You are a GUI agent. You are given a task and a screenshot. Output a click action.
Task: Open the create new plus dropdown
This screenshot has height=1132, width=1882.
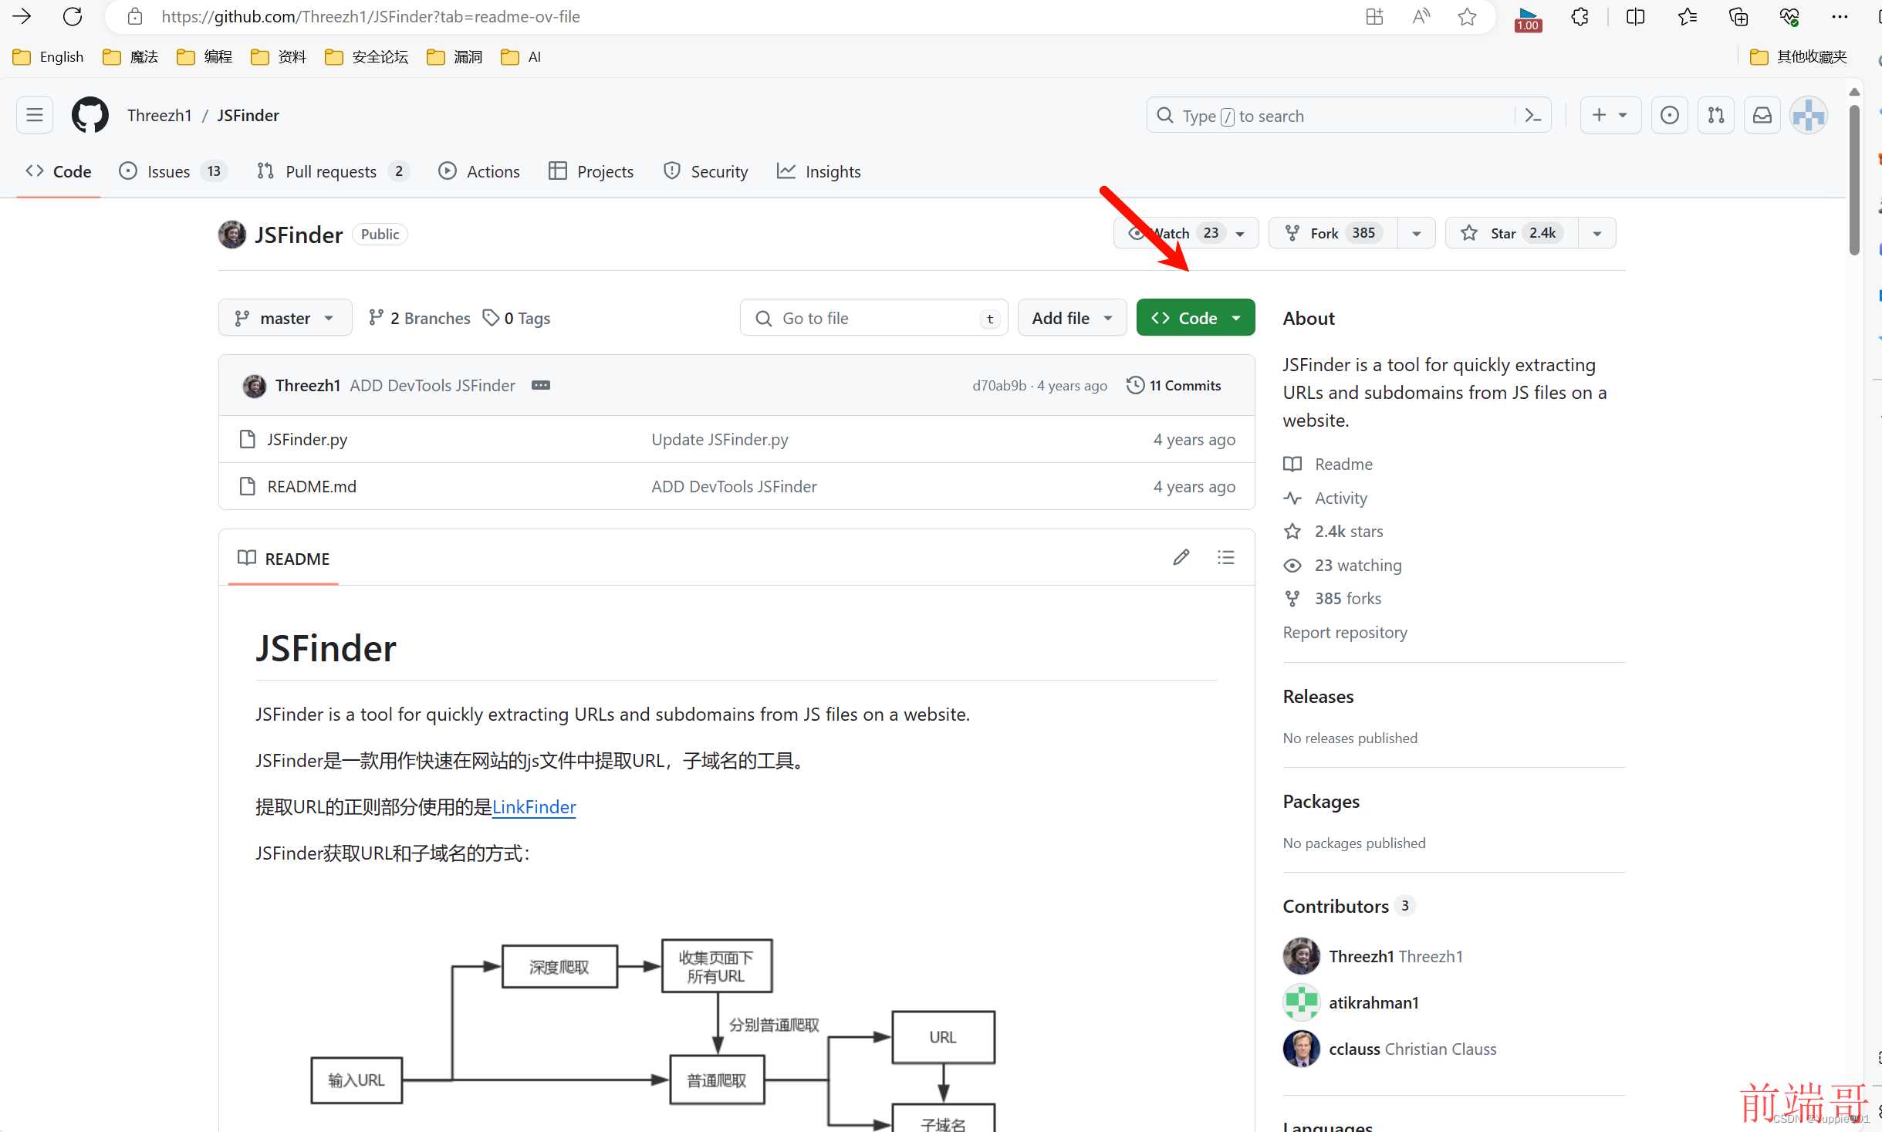click(x=1610, y=116)
